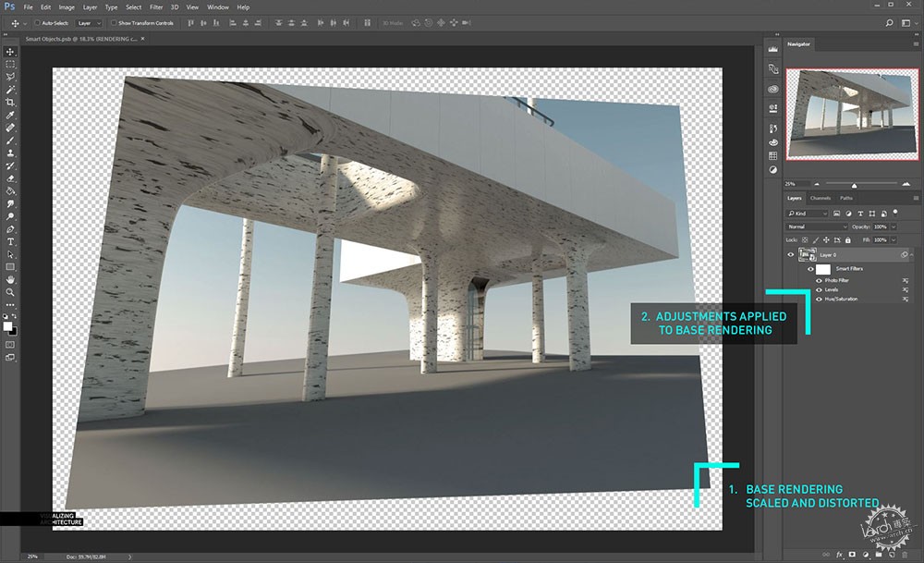The width and height of the screenshot is (924, 563).
Task: Select the Healing Brush tool
Action: [10, 128]
